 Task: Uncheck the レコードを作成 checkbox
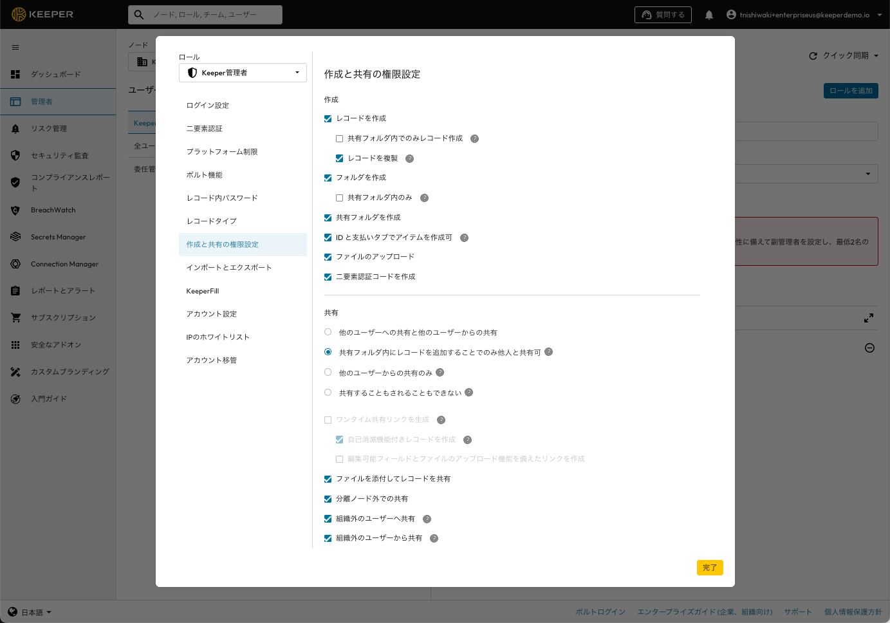(x=328, y=118)
